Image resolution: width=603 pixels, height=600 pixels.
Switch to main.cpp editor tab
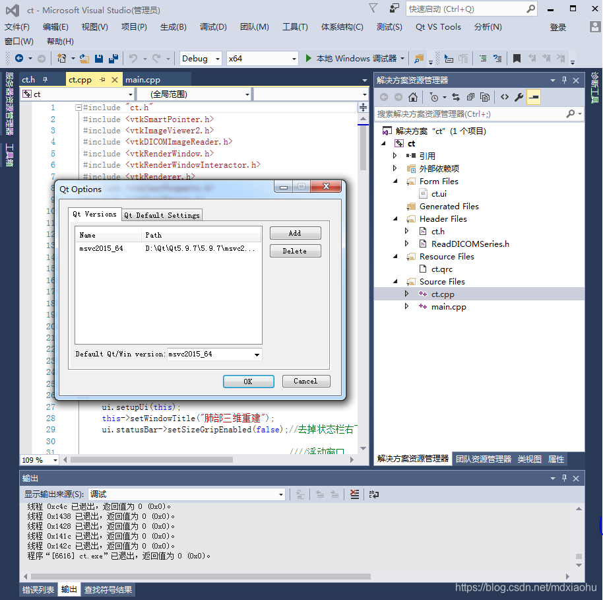143,80
